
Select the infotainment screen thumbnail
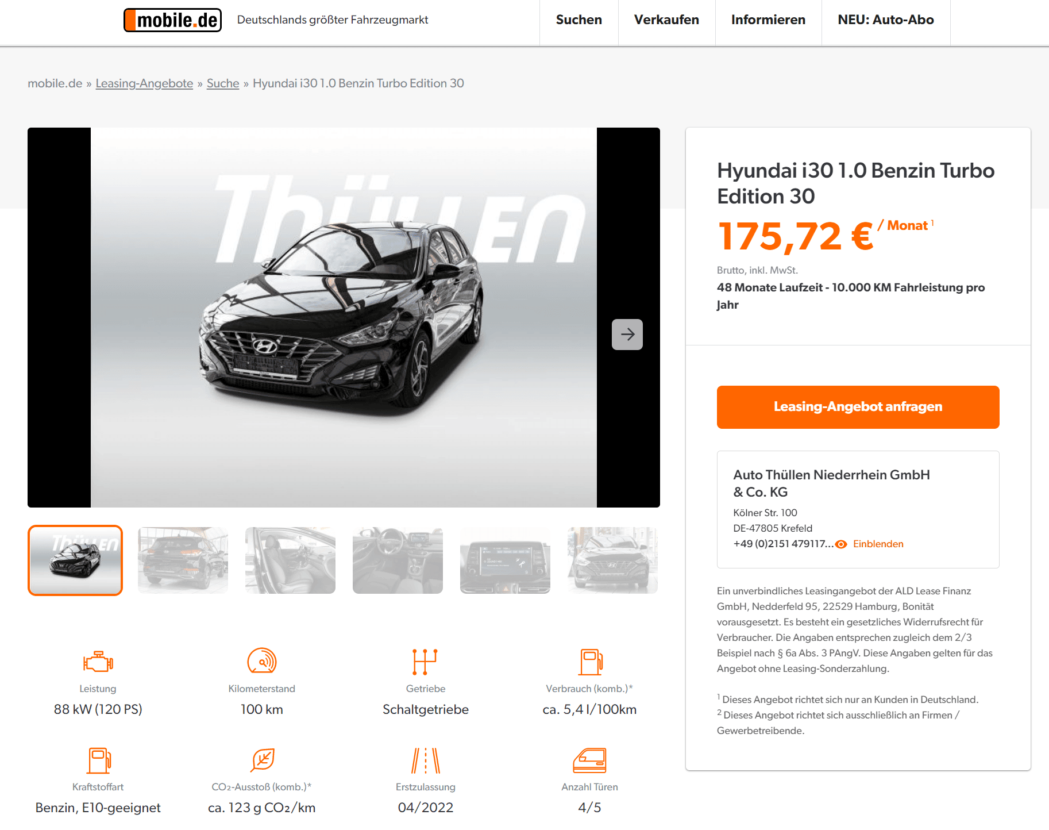click(x=505, y=560)
